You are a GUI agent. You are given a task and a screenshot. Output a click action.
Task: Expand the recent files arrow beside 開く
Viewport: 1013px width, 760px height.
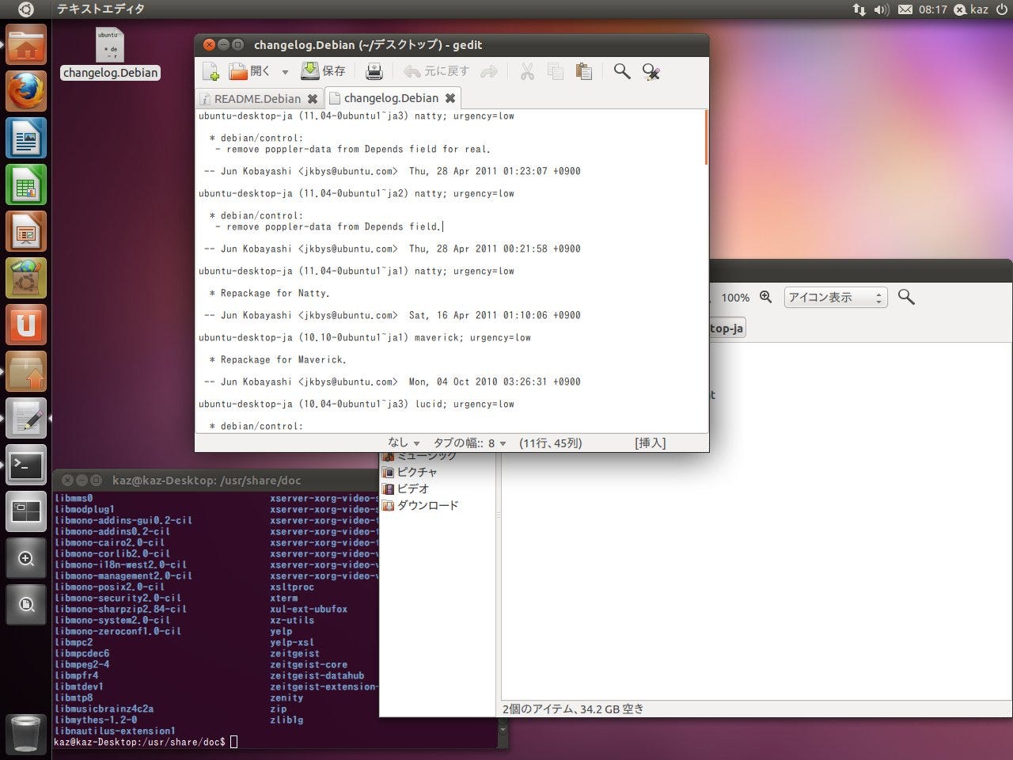click(285, 72)
